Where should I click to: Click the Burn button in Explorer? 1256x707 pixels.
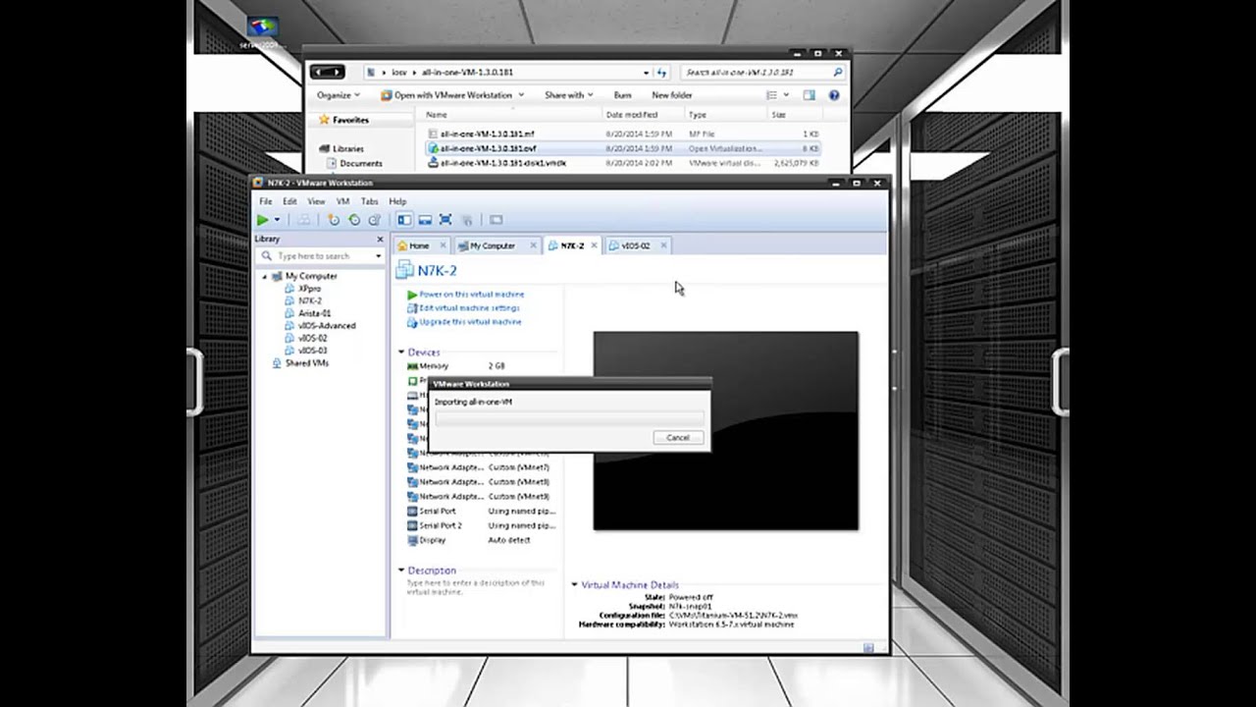[x=622, y=95]
